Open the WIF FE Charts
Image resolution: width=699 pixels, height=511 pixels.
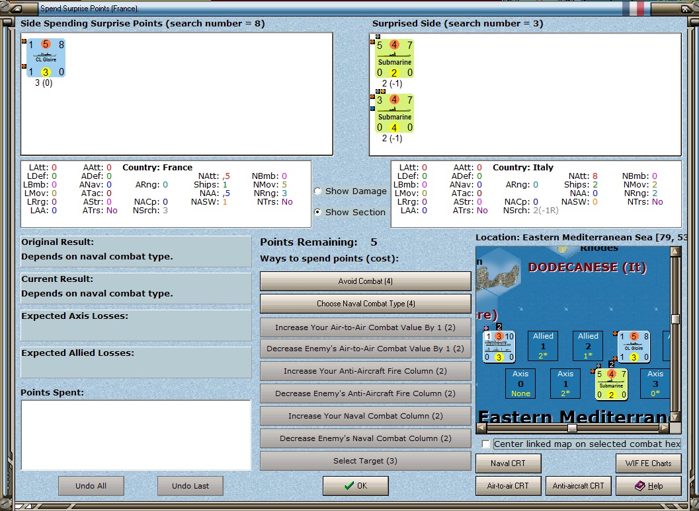(x=649, y=463)
